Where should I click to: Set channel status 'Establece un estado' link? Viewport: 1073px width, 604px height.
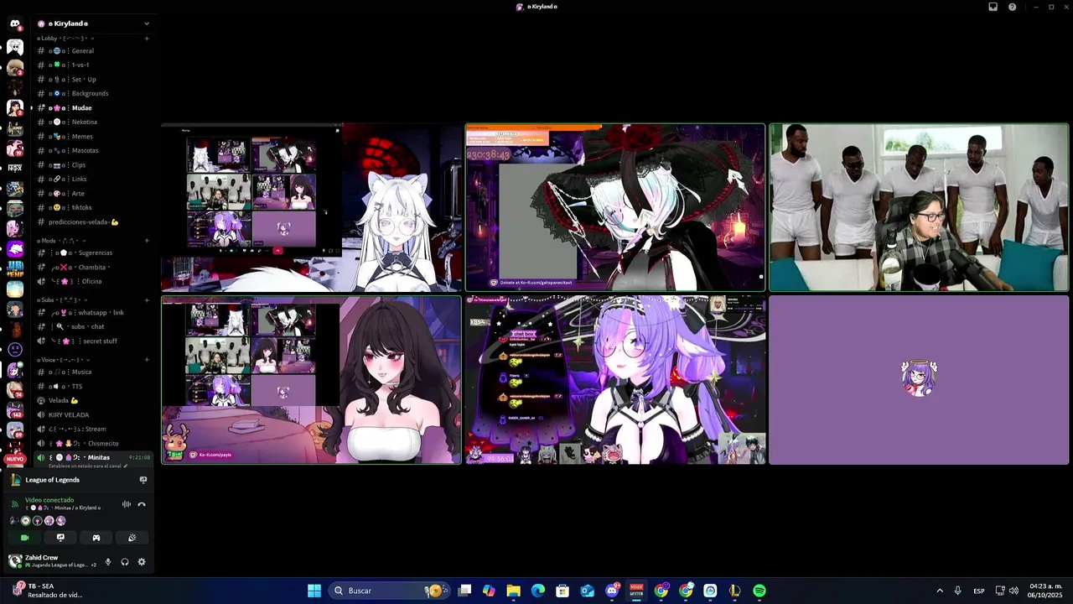pos(88,466)
